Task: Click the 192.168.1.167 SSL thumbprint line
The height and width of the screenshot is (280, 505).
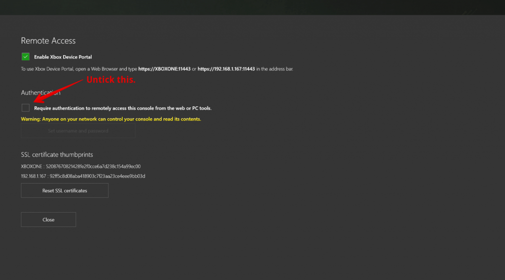Action: [x=83, y=176]
